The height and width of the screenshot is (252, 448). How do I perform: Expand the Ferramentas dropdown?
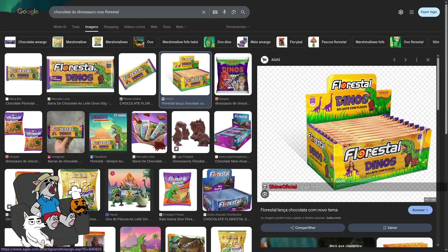click(237, 27)
